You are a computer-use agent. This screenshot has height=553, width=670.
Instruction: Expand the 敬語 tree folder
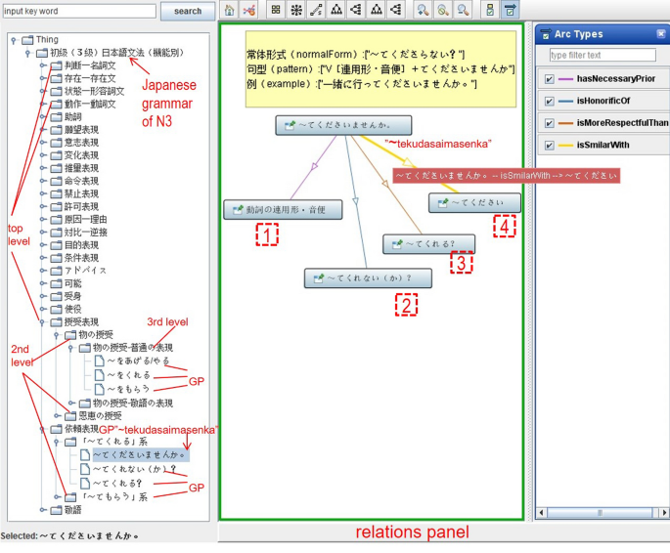tap(42, 509)
